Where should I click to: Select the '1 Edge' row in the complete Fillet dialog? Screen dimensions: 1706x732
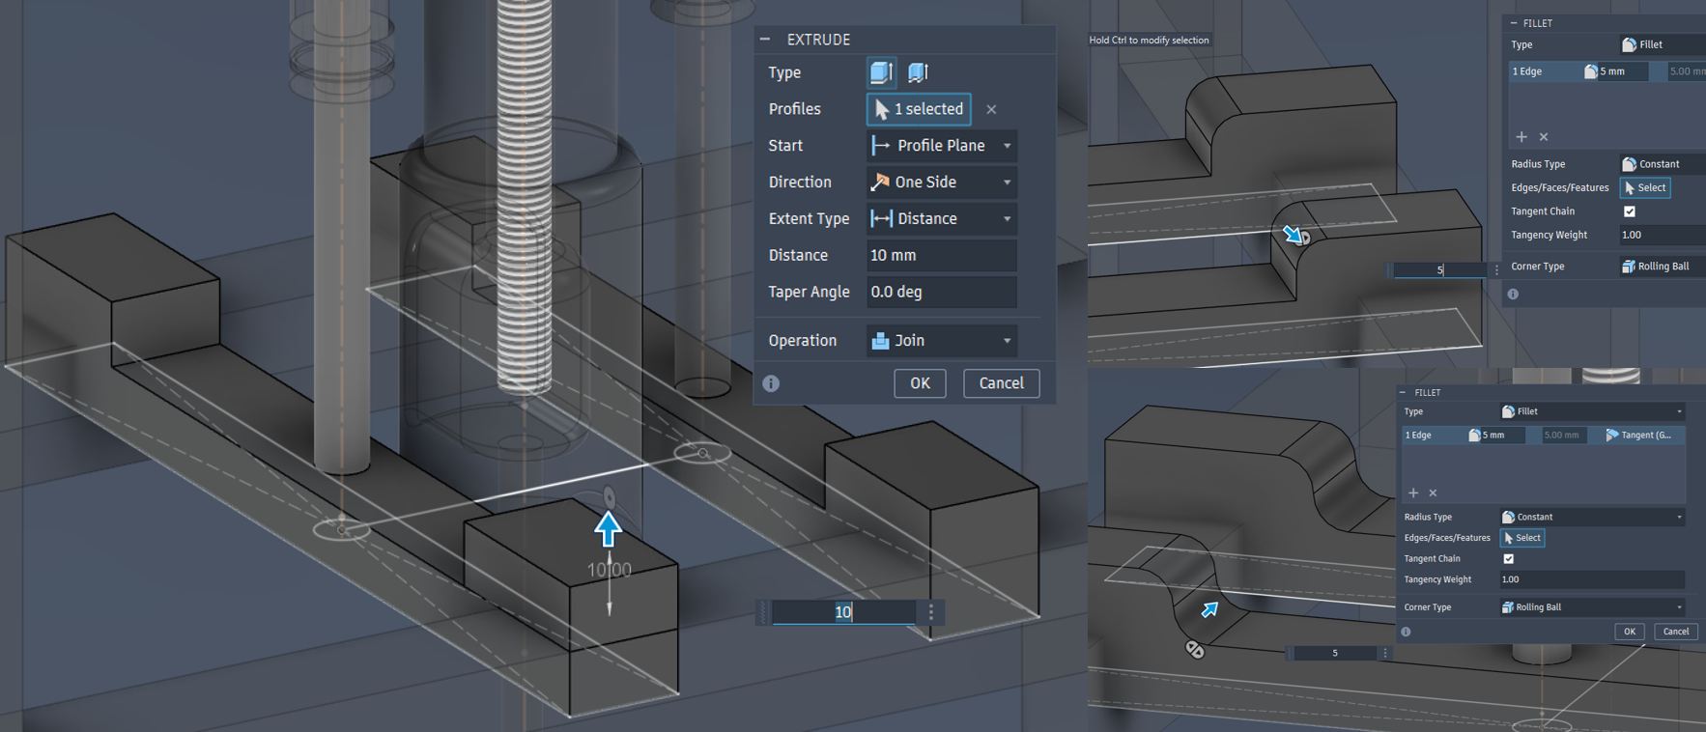pos(1544,436)
